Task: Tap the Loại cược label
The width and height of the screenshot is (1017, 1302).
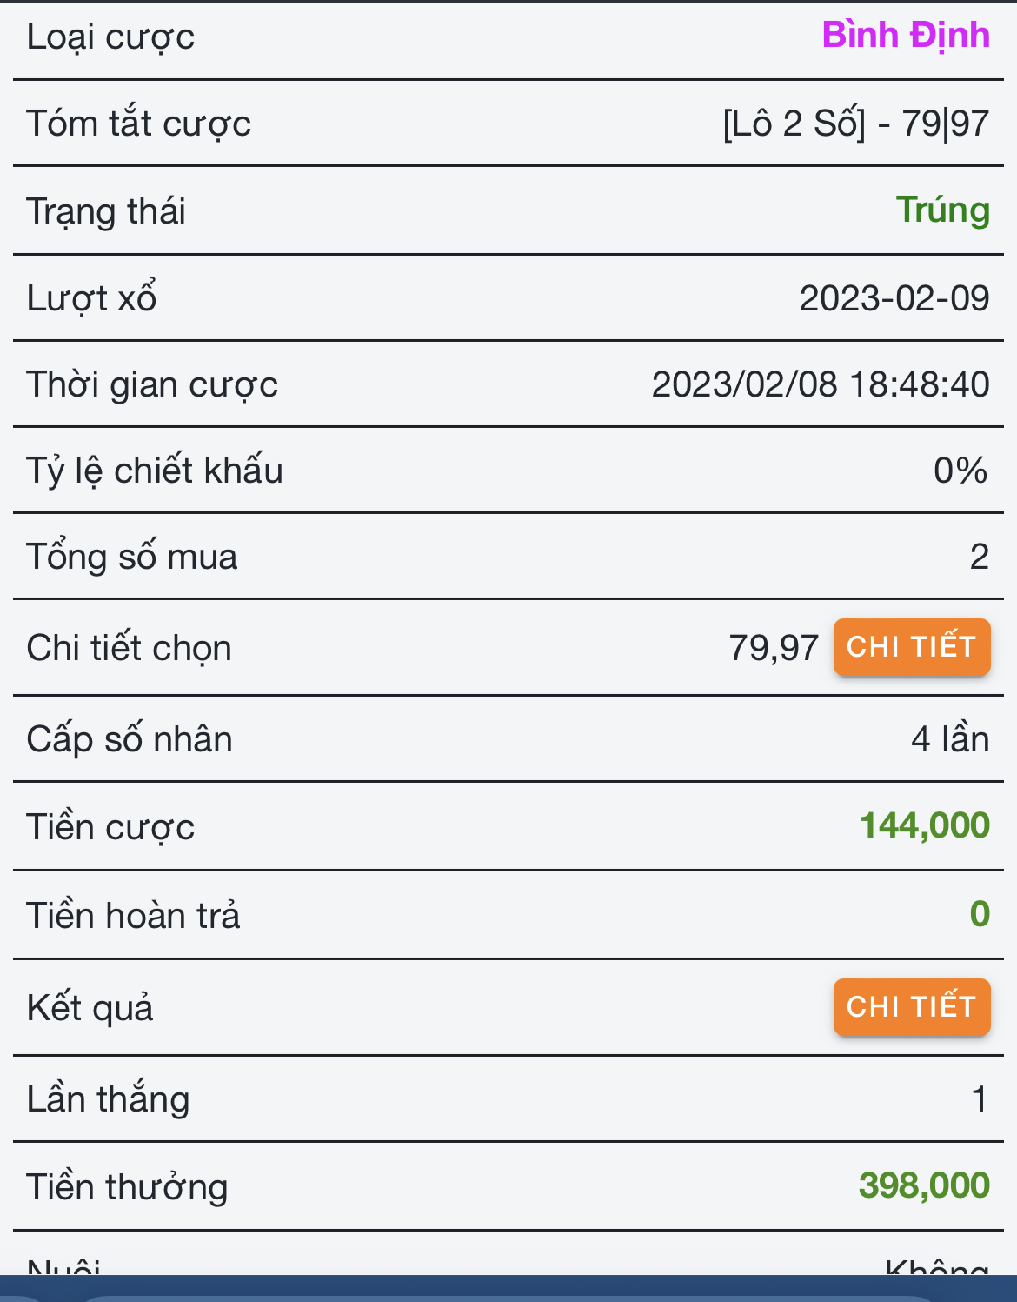Action: click(110, 37)
